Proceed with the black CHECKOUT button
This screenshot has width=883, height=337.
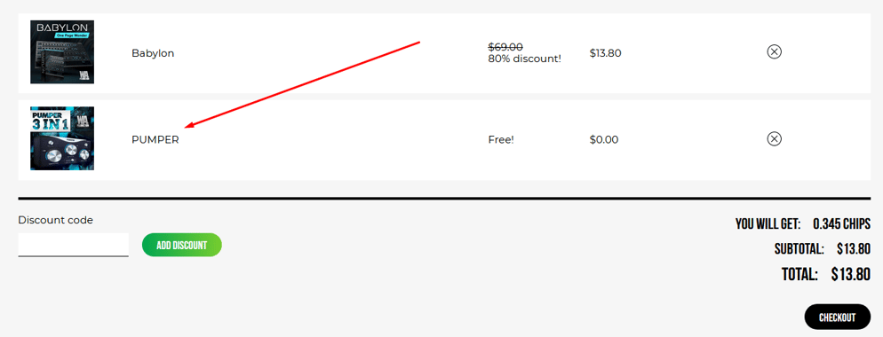838,317
